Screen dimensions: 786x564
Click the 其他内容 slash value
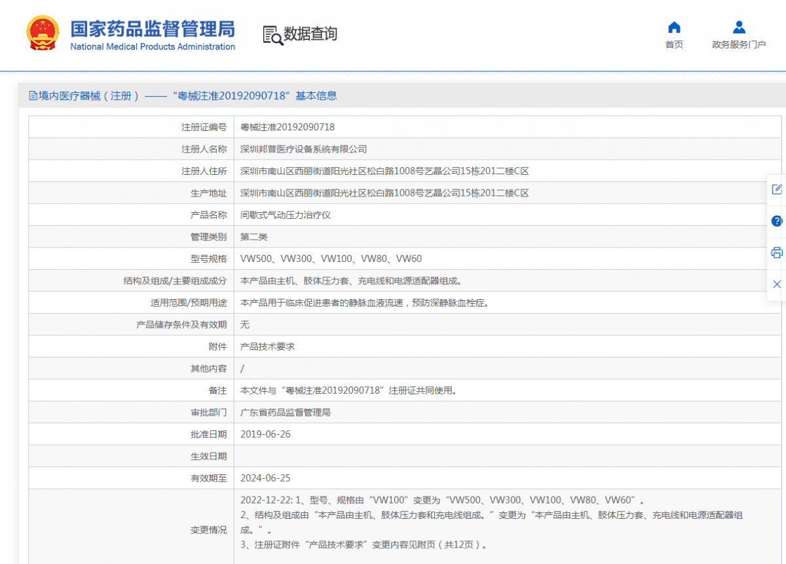click(x=242, y=369)
